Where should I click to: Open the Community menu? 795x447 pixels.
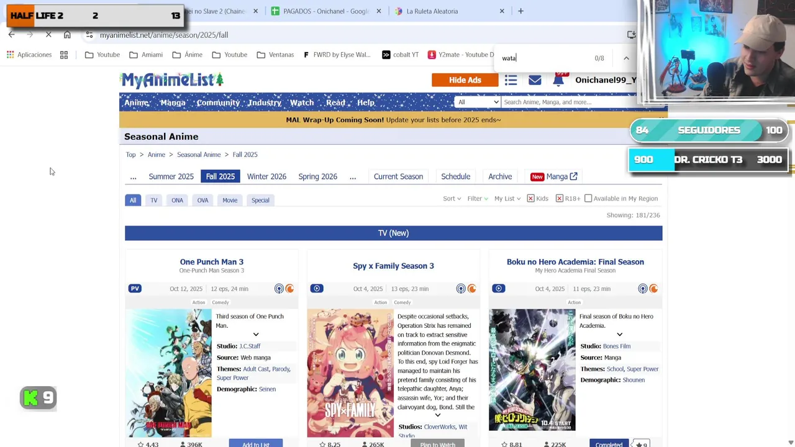point(218,102)
